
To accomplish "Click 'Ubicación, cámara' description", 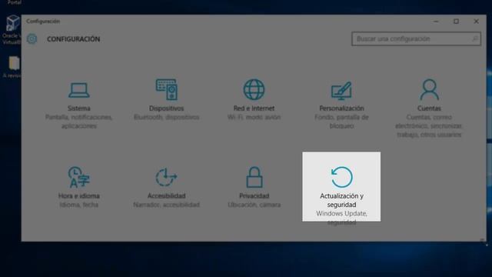I will pyautogui.click(x=254, y=205).
